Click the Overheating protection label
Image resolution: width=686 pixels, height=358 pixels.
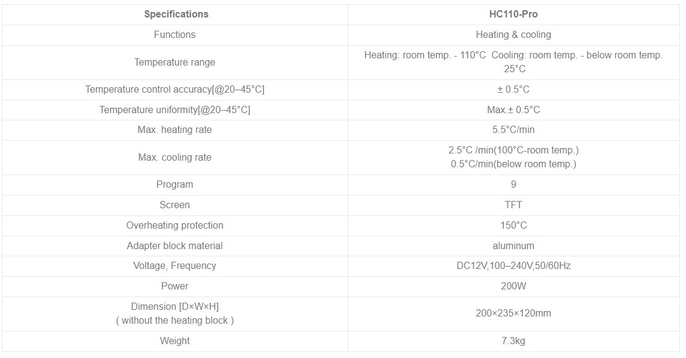coord(174,226)
